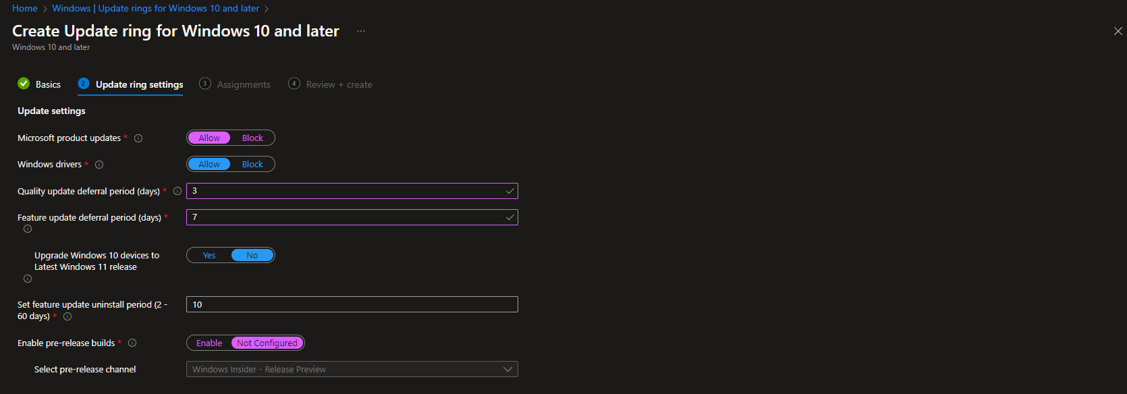Image resolution: width=1127 pixels, height=394 pixels.
Task: View info icon beside Windows drivers setting
Action: tap(99, 164)
